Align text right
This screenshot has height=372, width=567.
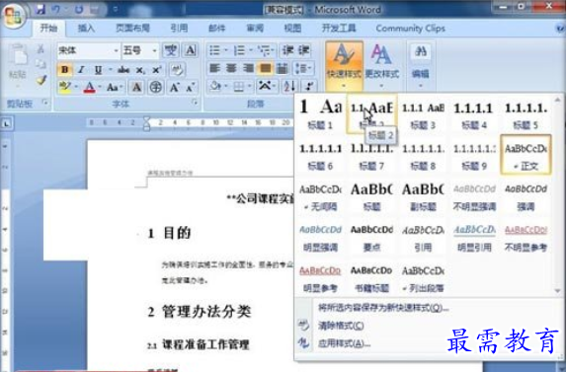[248, 68]
